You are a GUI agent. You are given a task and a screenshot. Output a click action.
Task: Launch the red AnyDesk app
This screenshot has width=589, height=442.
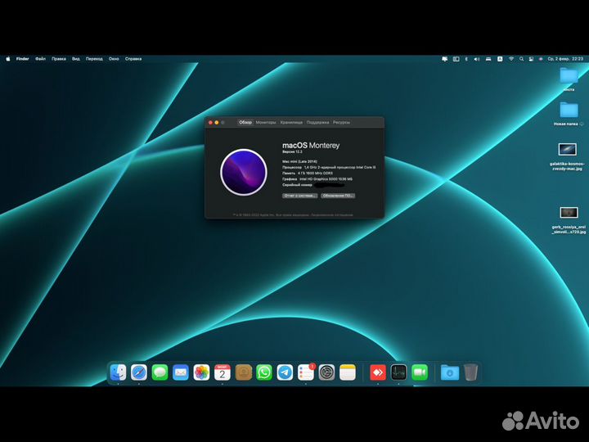[x=378, y=372]
